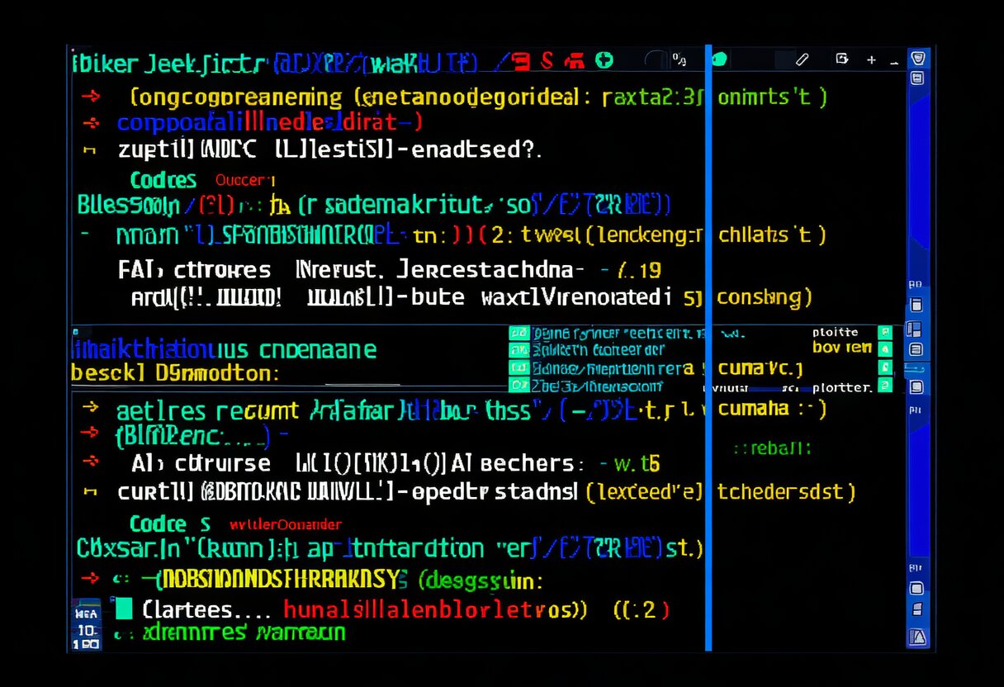Click the red 'wvtlderOoander' link

point(285,524)
